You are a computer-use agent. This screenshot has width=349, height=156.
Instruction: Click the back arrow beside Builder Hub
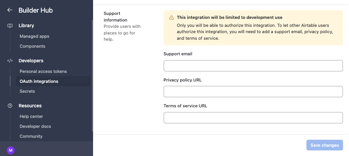(x=10, y=10)
